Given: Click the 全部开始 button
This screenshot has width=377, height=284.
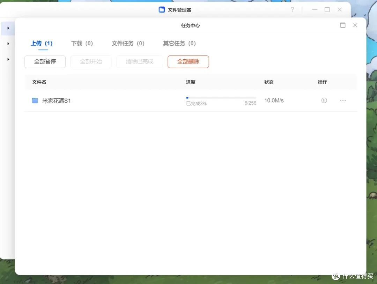Looking at the screenshot, I should pos(91,62).
